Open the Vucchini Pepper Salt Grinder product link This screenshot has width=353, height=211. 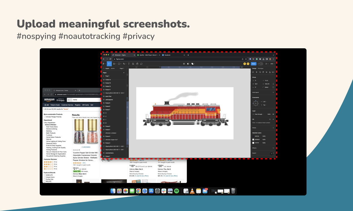[85, 156]
